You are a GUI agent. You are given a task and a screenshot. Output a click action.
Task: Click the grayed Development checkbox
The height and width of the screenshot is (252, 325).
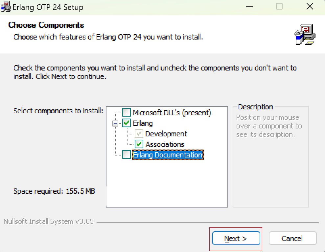(x=139, y=134)
